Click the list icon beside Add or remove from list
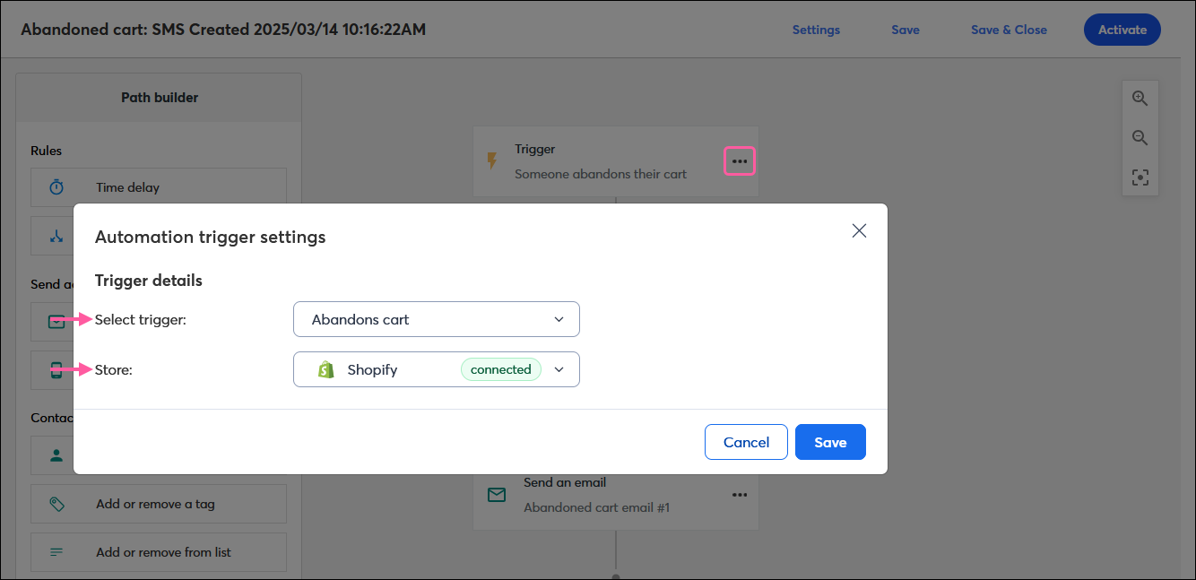 pyautogui.click(x=56, y=552)
